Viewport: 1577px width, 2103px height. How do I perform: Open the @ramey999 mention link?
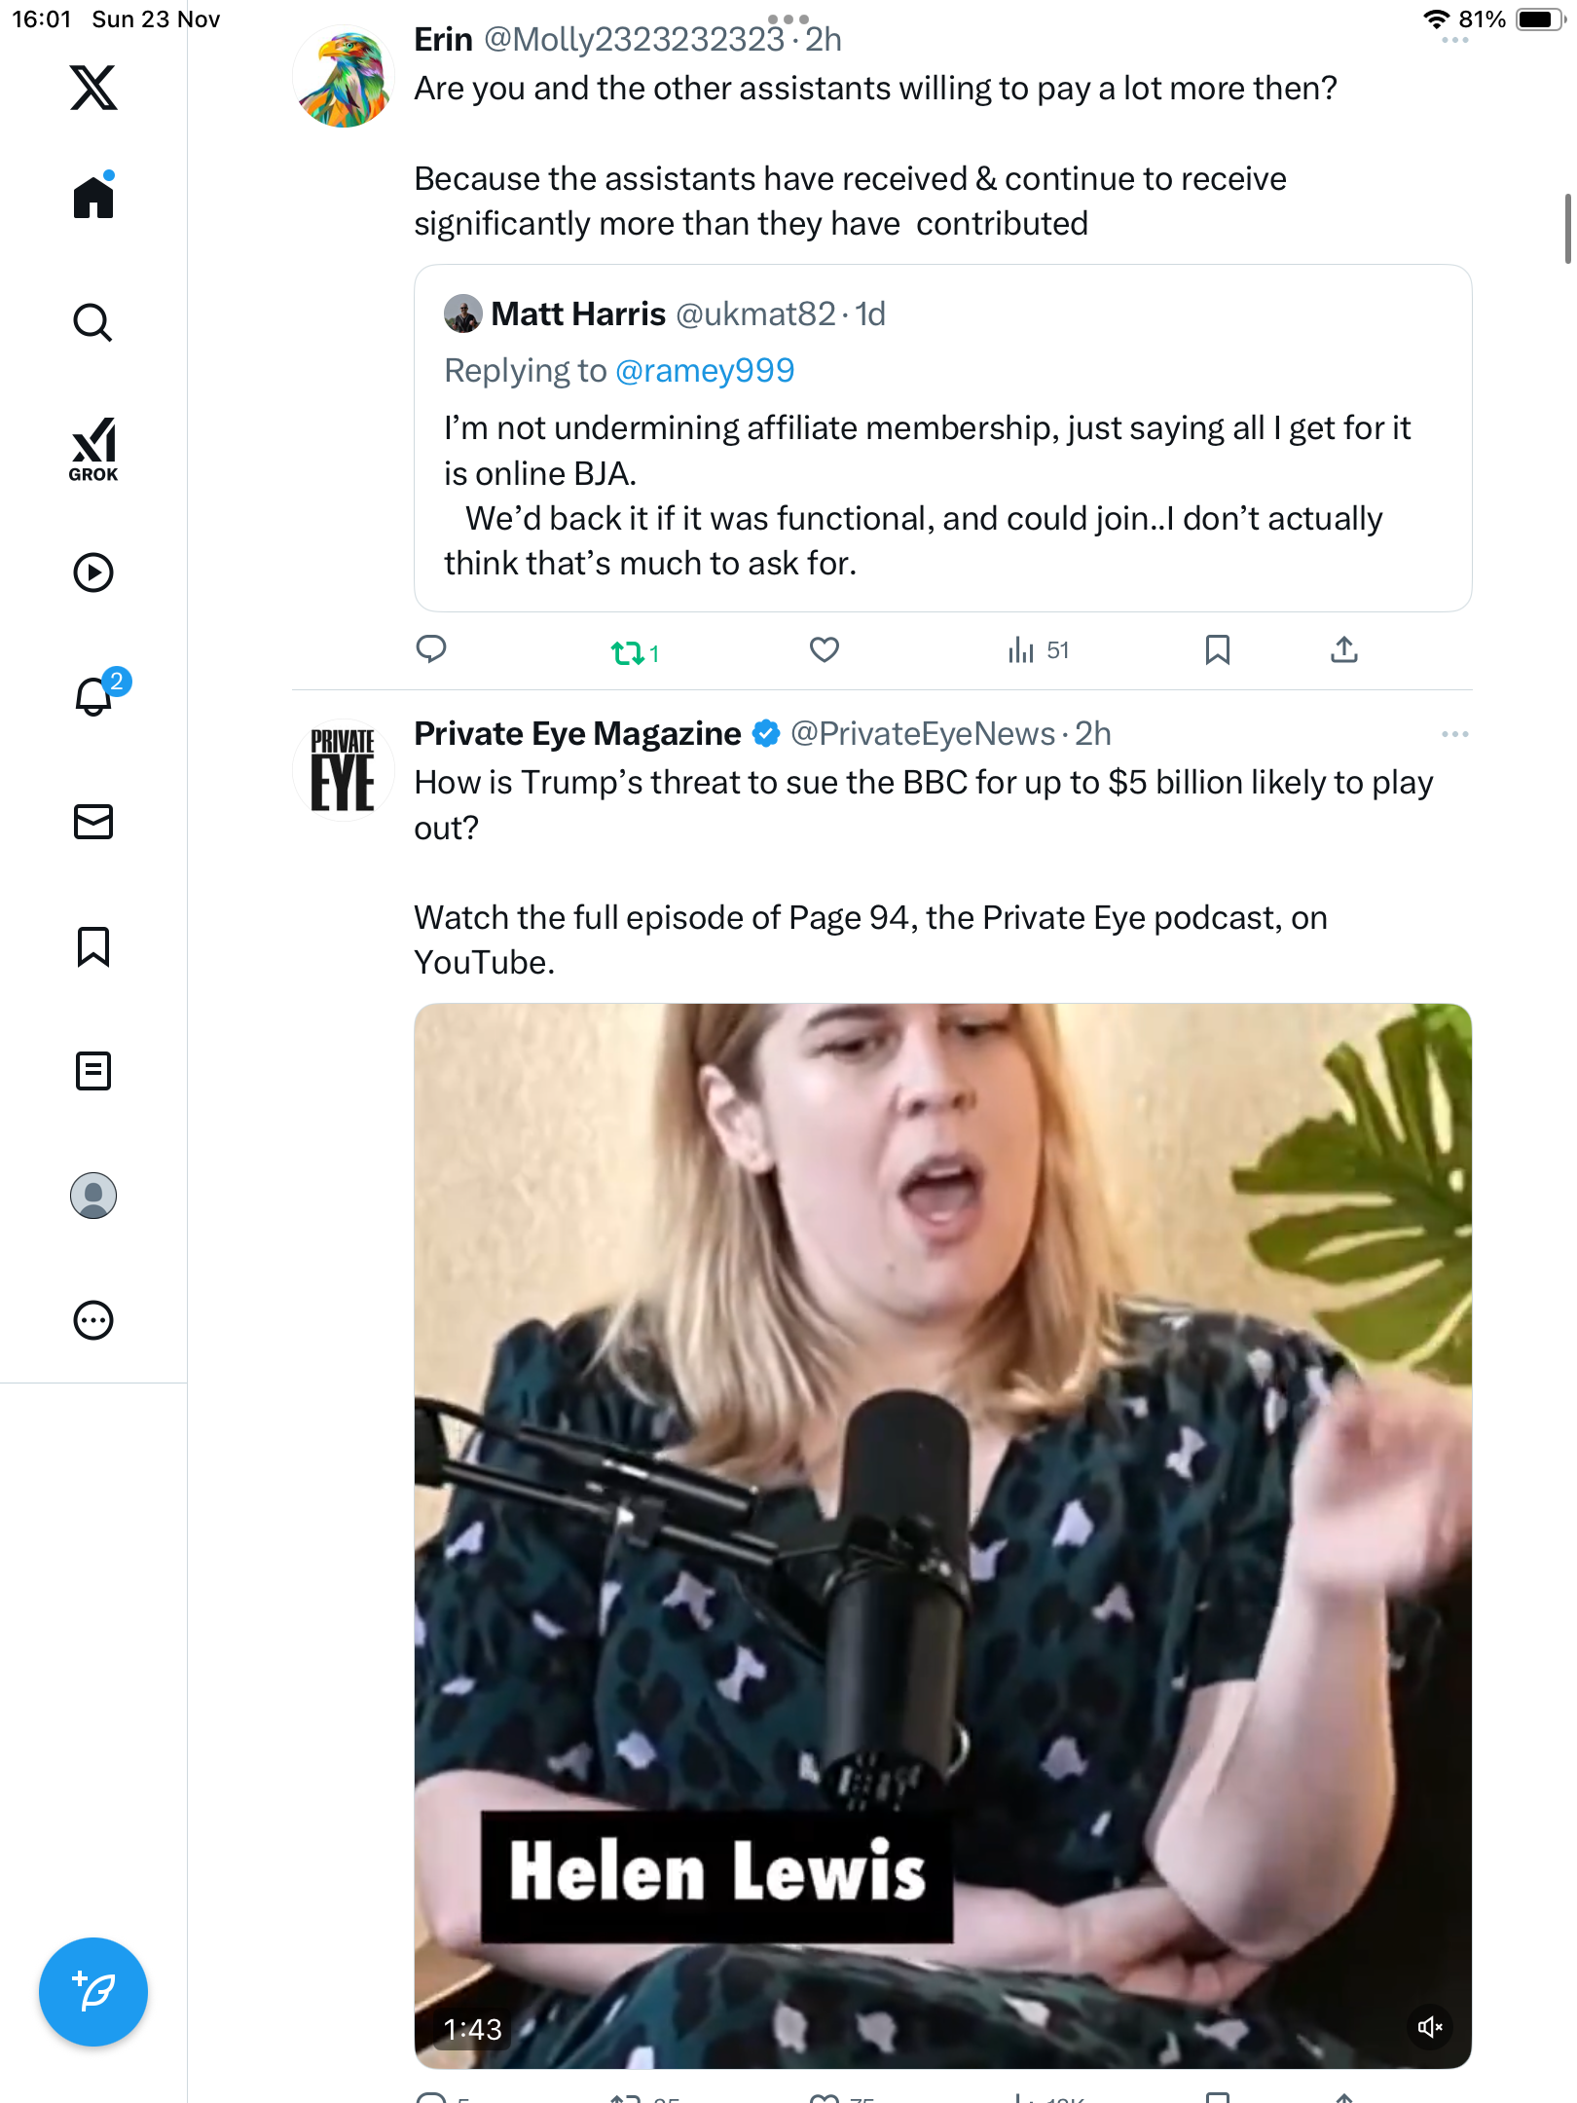pyautogui.click(x=705, y=371)
